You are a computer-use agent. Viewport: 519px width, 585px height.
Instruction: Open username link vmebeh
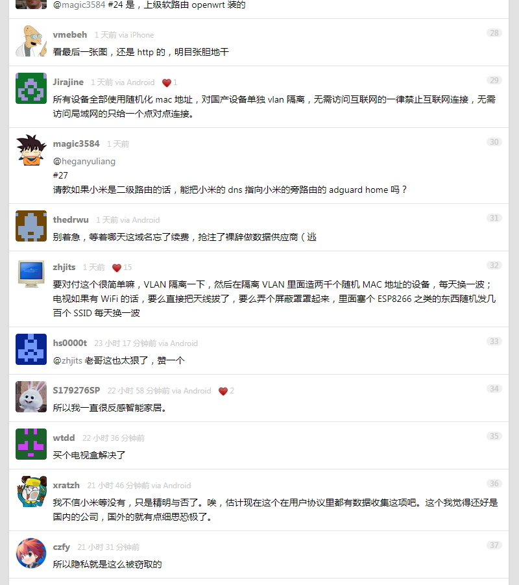point(69,34)
